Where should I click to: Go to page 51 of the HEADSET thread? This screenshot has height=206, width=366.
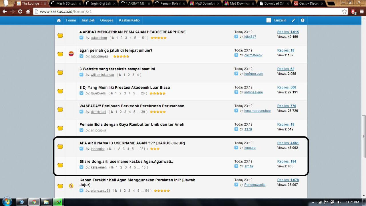(144, 38)
